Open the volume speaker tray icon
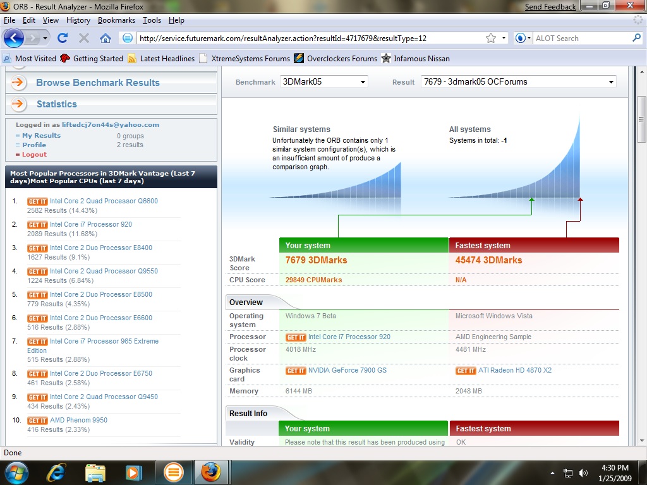The width and height of the screenshot is (647, 485). coord(583,473)
